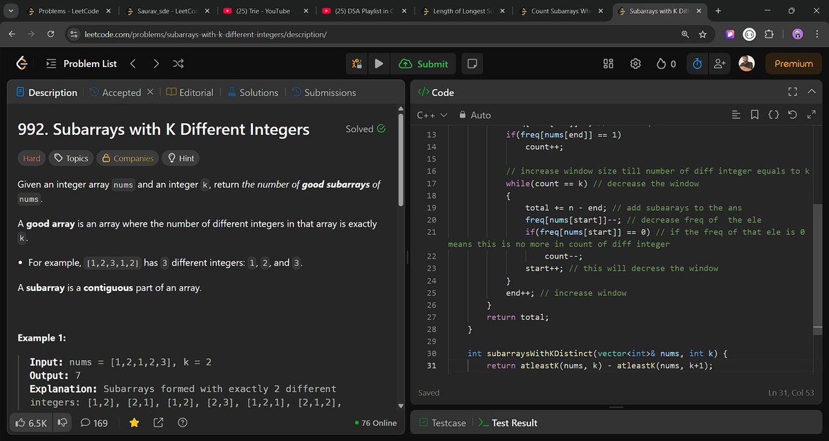
Task: Open the C++ language dropdown
Action: [x=432, y=115]
